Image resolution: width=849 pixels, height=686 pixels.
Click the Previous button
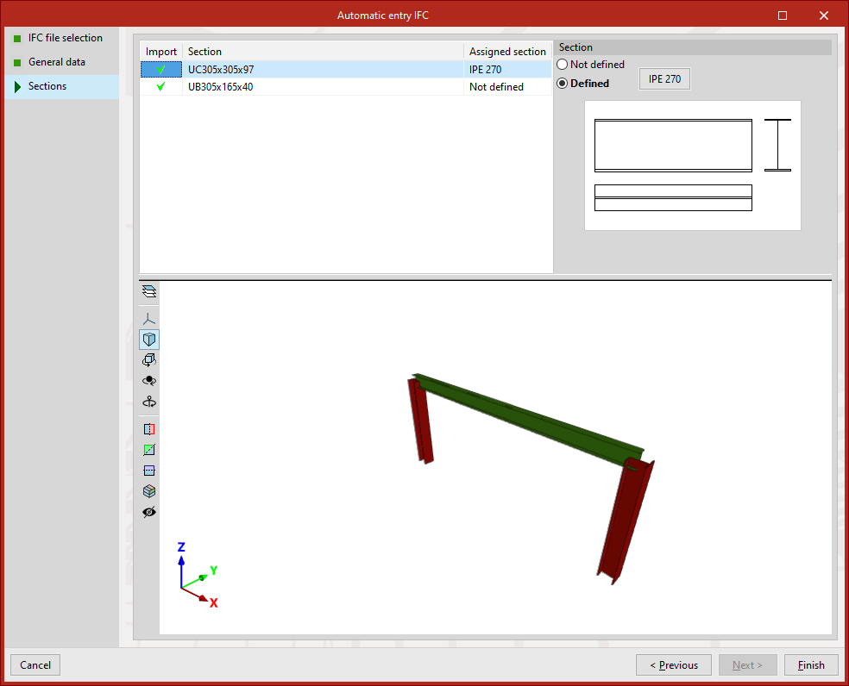pyautogui.click(x=674, y=665)
